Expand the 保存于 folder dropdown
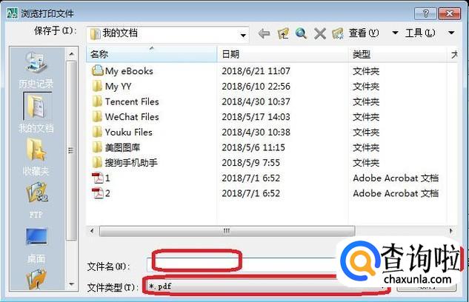Viewport: 469px width, 302px height. coord(243,36)
